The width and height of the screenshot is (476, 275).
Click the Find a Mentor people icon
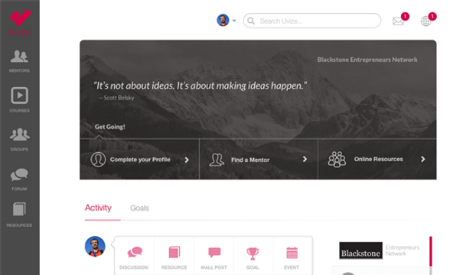(217, 160)
